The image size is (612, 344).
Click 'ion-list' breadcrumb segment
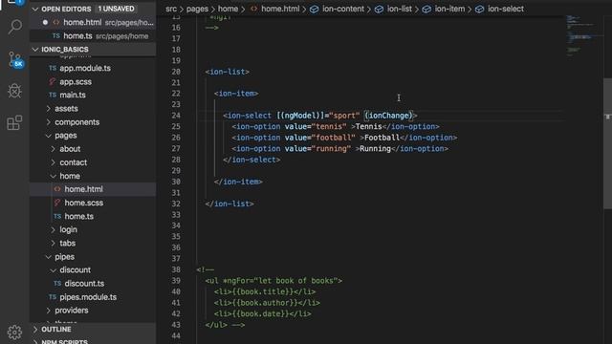(400, 9)
